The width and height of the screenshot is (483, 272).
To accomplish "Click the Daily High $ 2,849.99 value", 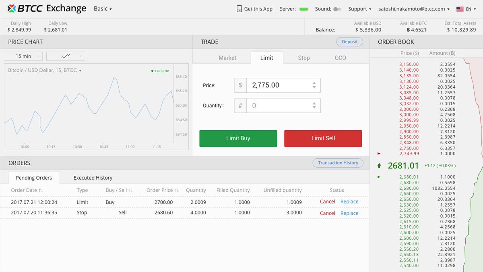I will point(19,30).
